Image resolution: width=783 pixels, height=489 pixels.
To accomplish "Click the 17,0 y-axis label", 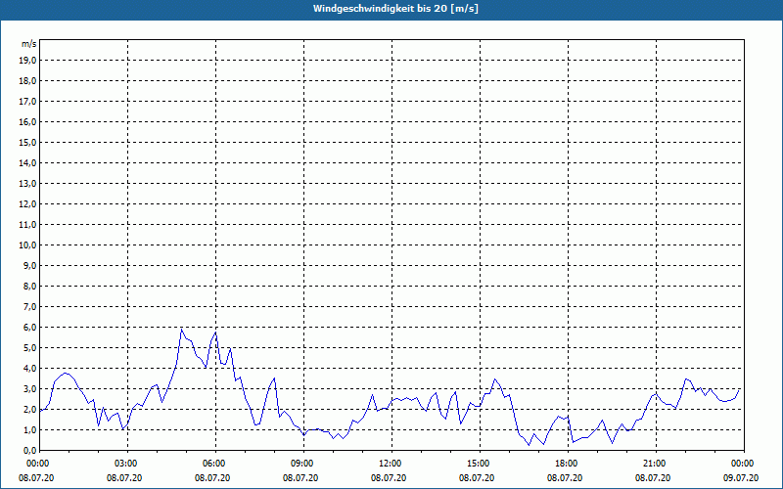I will coord(28,102).
